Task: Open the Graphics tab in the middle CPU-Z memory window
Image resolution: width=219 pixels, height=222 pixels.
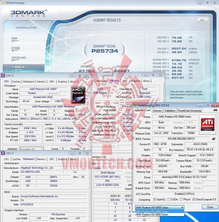Action: [136, 81]
